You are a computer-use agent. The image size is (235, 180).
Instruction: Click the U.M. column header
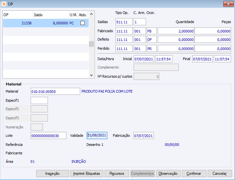(73, 15)
